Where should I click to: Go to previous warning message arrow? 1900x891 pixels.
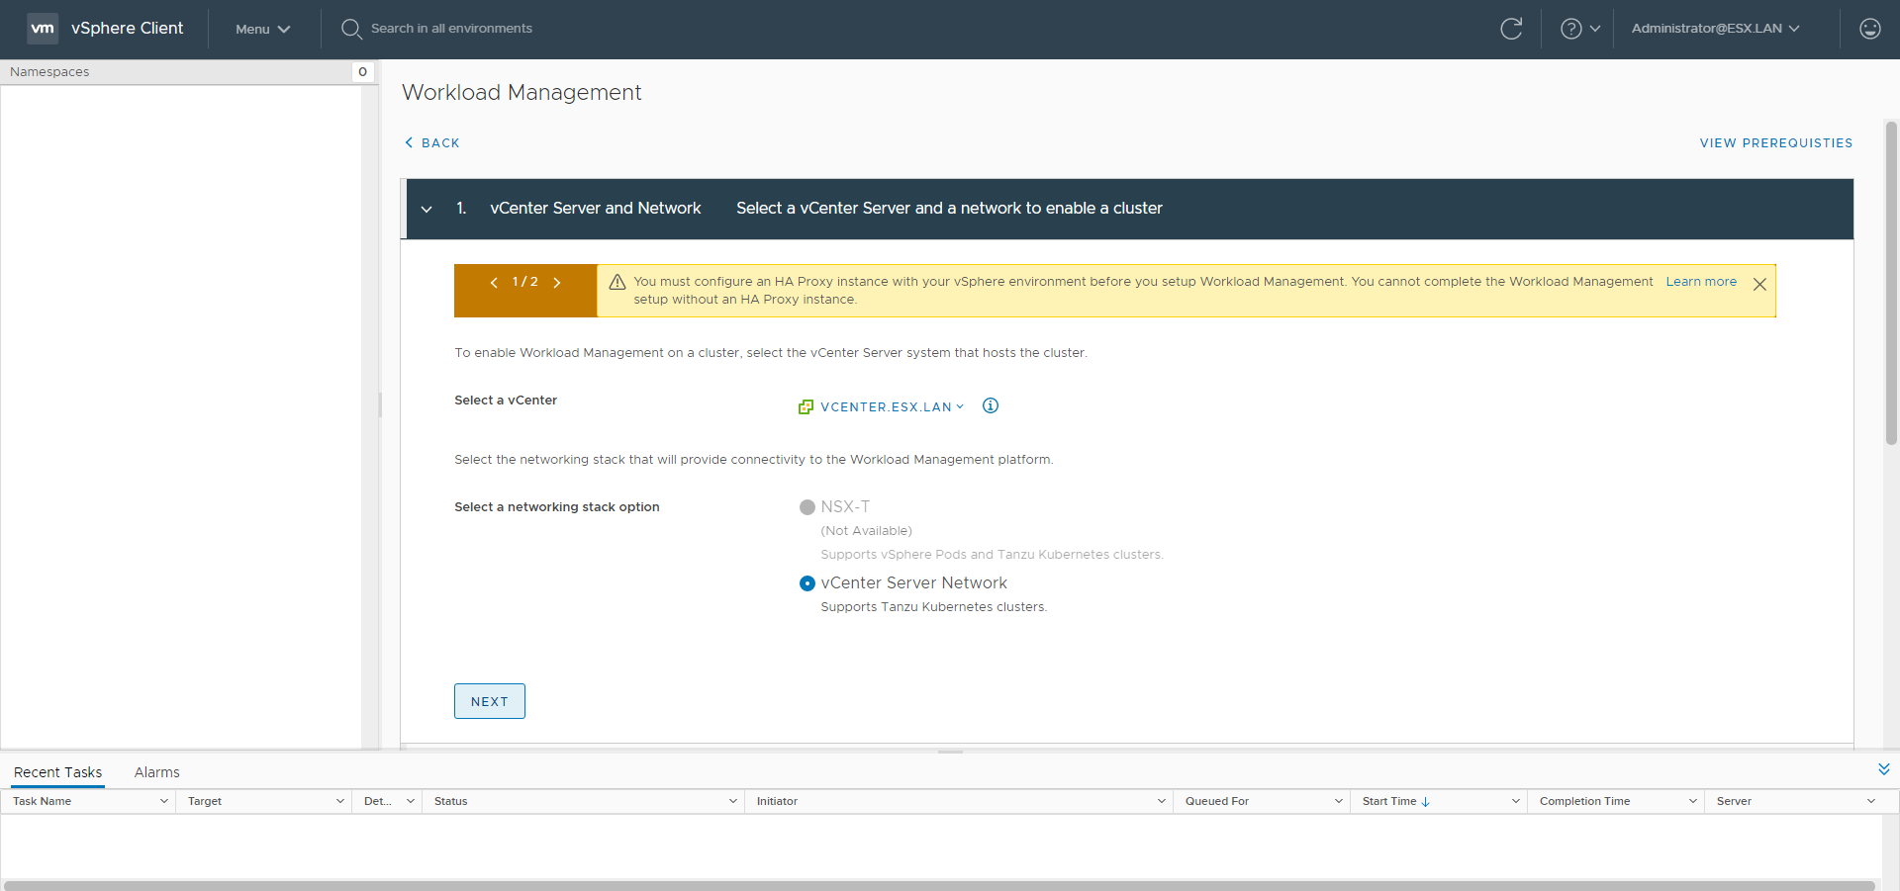pos(494,283)
